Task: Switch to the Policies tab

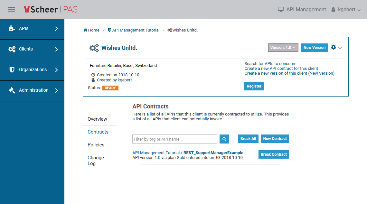Action: click(96, 145)
